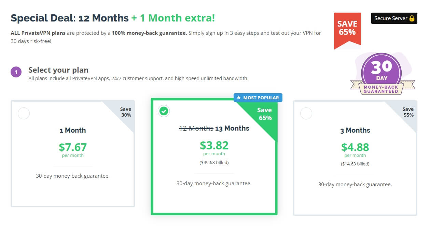Select the 13 Months plan radio button
Viewport: 444px width, 235px height.
[x=164, y=111]
